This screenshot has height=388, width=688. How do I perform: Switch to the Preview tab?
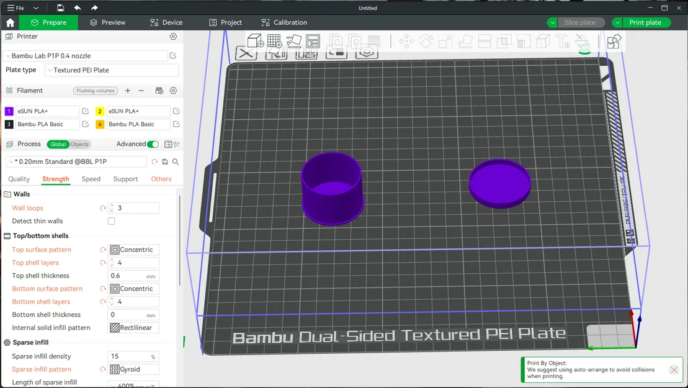(x=107, y=22)
